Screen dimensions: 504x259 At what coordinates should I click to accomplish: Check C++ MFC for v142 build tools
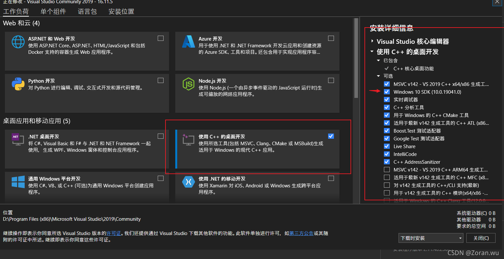pyautogui.click(x=387, y=177)
